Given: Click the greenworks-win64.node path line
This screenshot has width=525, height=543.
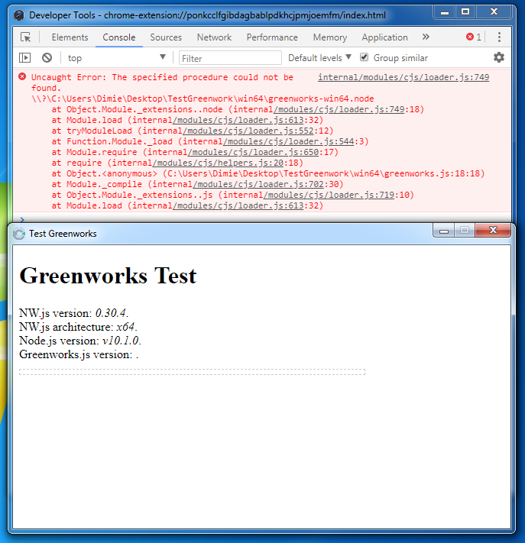Looking at the screenshot, I should (203, 99).
